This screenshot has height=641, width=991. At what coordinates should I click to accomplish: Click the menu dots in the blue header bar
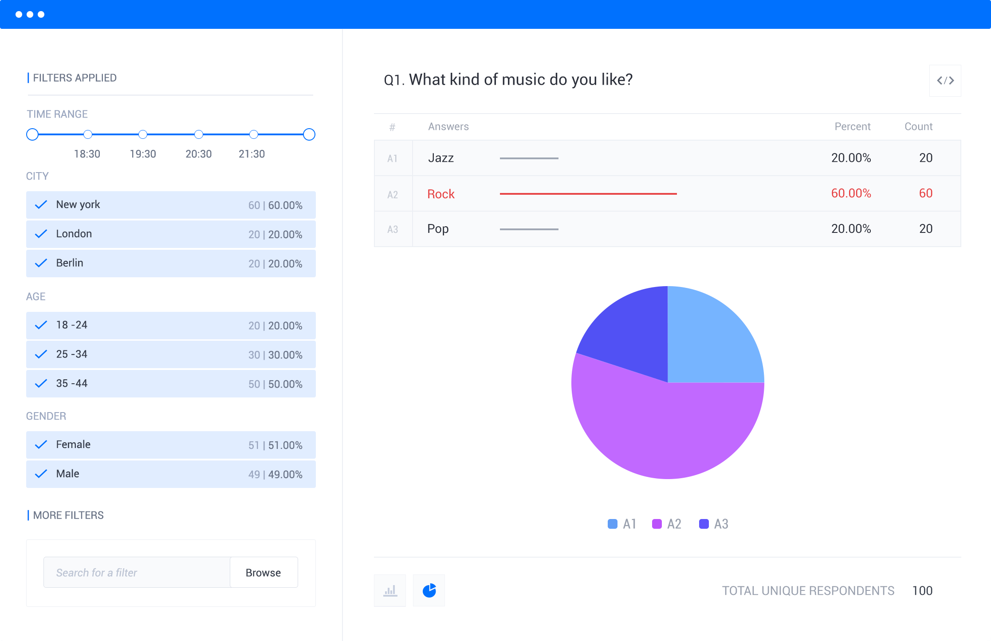[x=30, y=14]
